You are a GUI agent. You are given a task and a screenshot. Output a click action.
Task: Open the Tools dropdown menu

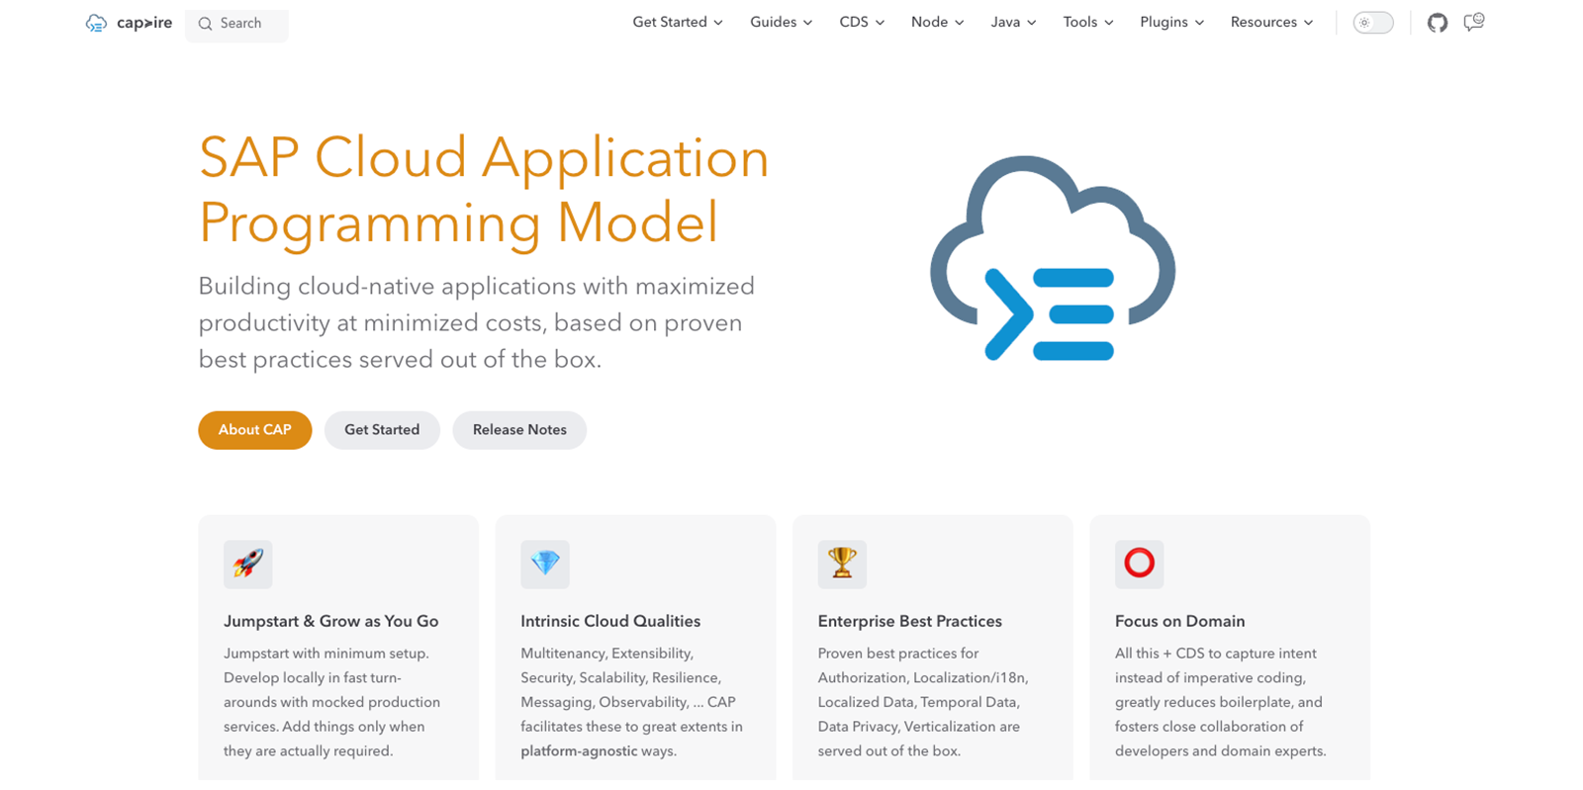point(1088,23)
